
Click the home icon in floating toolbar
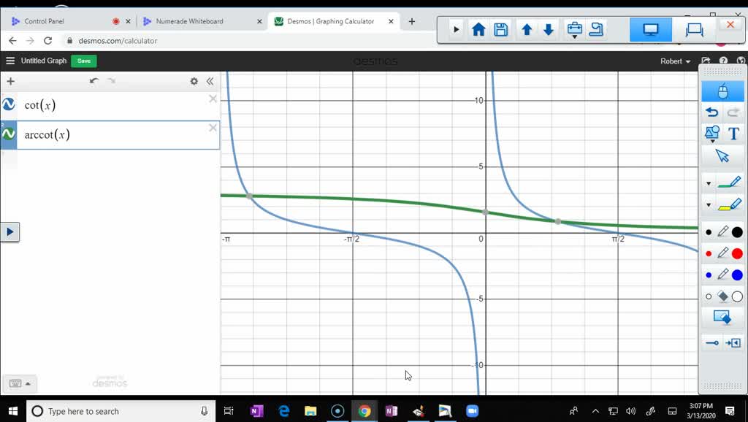(478, 30)
